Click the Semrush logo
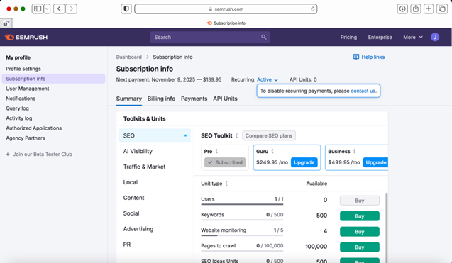The height and width of the screenshot is (263, 452). click(x=26, y=37)
